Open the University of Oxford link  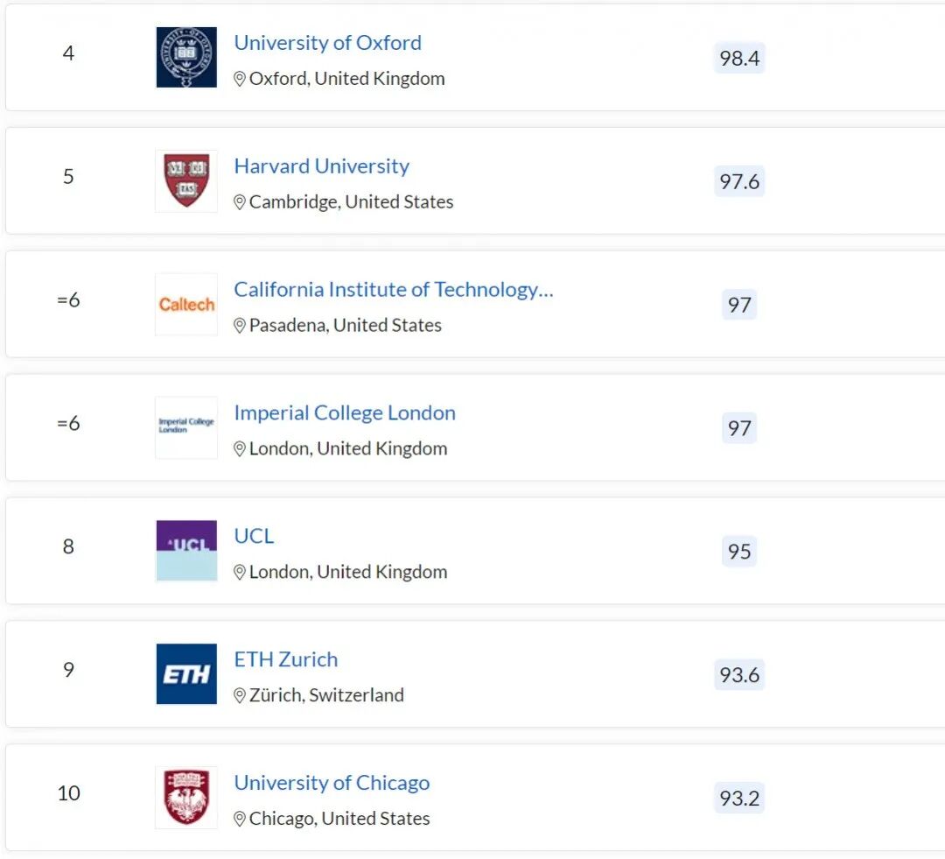pyautogui.click(x=327, y=43)
